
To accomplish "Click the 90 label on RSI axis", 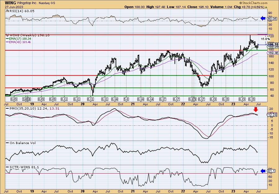I will (x=270, y=13).
